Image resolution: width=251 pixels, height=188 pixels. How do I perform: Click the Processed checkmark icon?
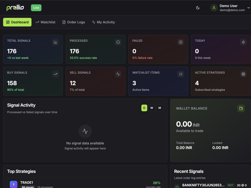click(118, 42)
